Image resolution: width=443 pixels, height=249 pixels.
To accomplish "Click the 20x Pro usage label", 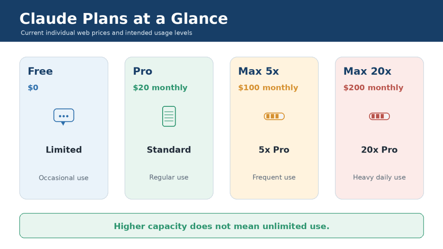I will 379,150.
